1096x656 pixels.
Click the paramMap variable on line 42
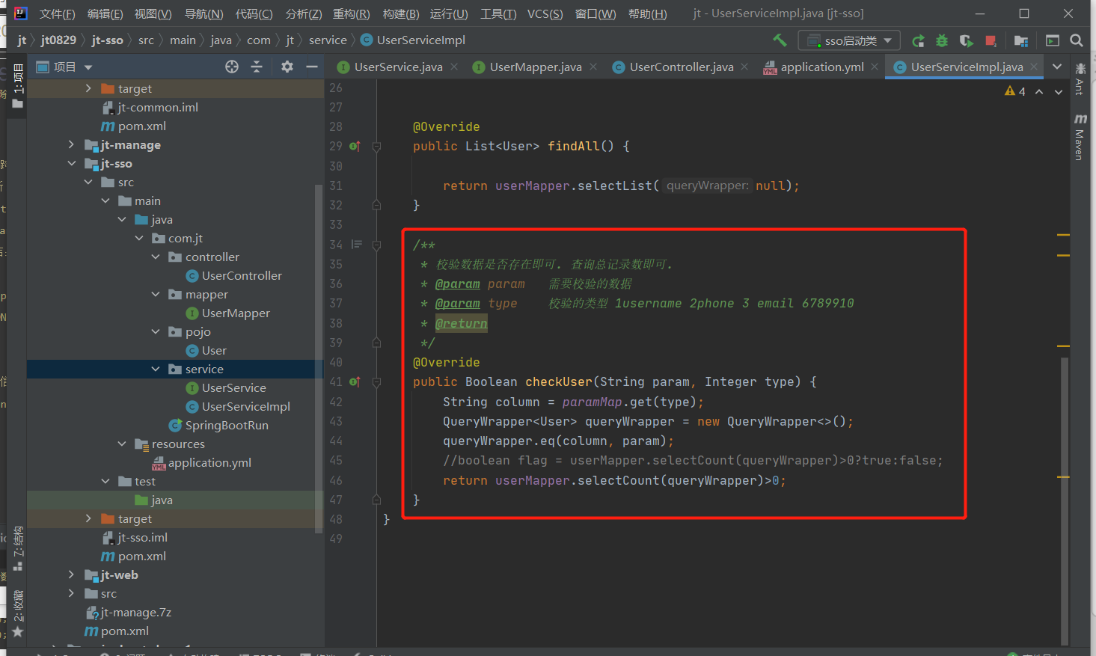tap(592, 402)
